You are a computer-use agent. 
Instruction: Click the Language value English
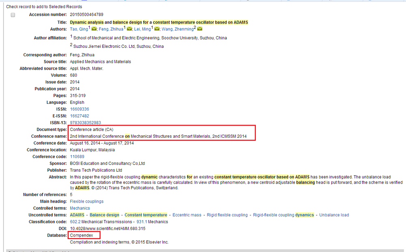tap(77, 103)
